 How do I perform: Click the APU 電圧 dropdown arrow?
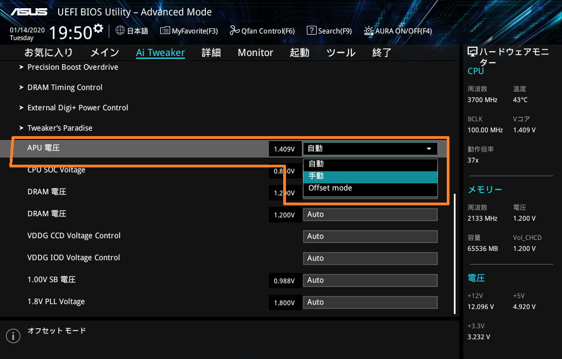[x=429, y=148]
